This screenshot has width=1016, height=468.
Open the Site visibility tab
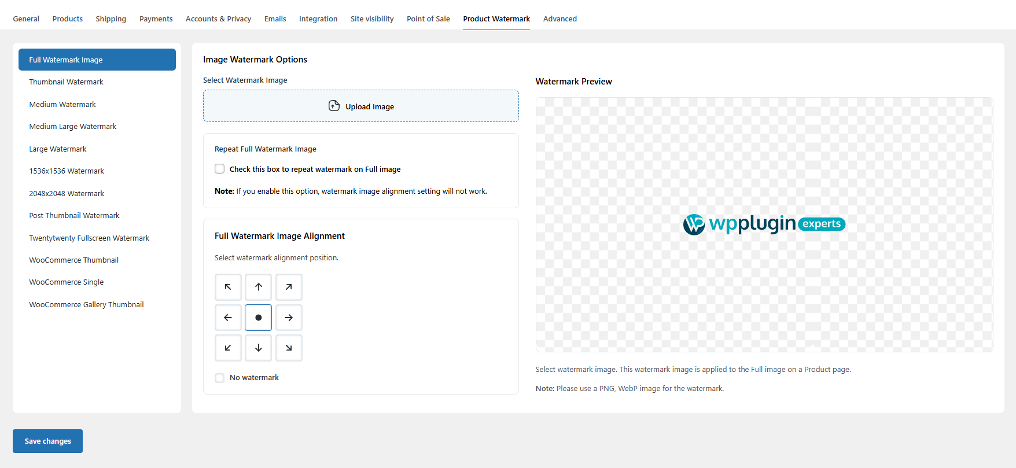[x=372, y=19]
